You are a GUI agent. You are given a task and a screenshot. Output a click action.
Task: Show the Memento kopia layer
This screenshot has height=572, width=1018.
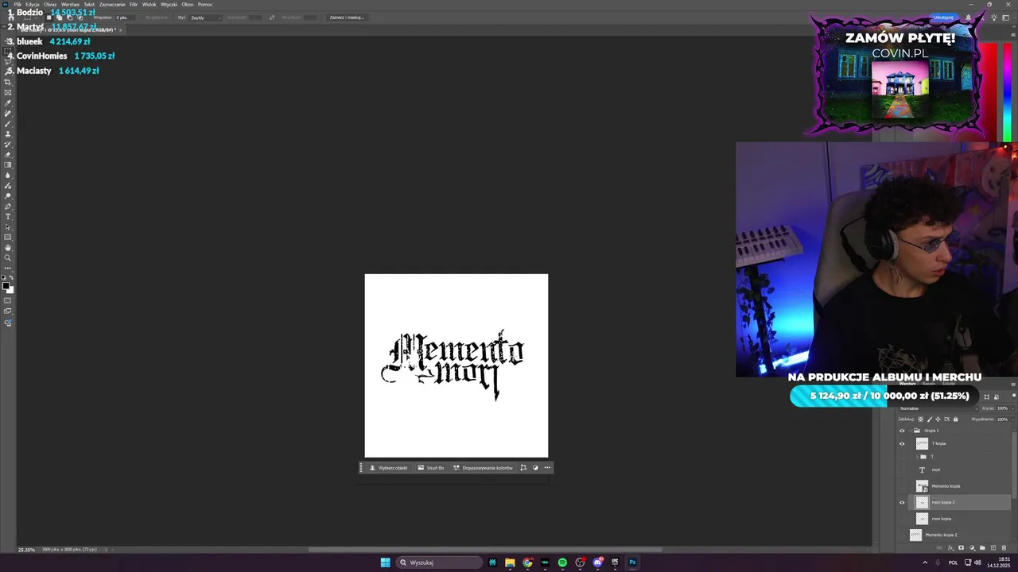(902, 485)
